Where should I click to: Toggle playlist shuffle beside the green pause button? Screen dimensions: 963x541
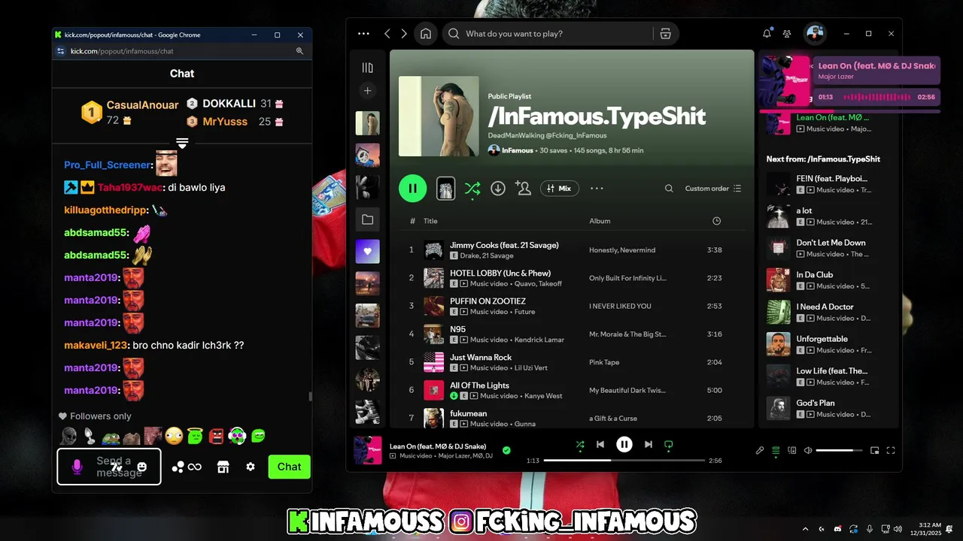point(472,189)
